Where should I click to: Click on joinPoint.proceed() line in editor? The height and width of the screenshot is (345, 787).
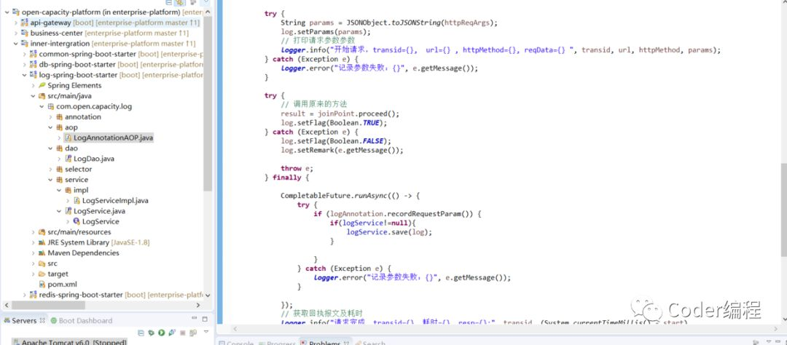340,114
